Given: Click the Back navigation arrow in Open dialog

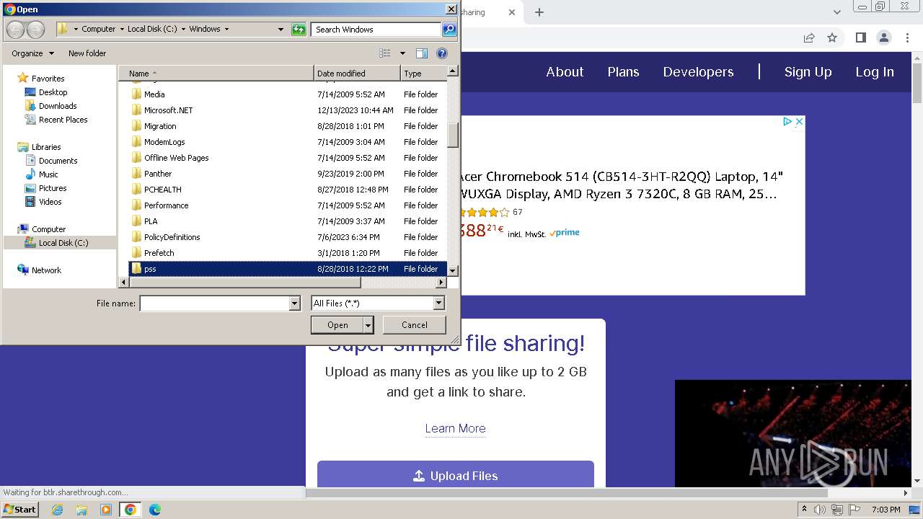Looking at the screenshot, I should pos(15,30).
